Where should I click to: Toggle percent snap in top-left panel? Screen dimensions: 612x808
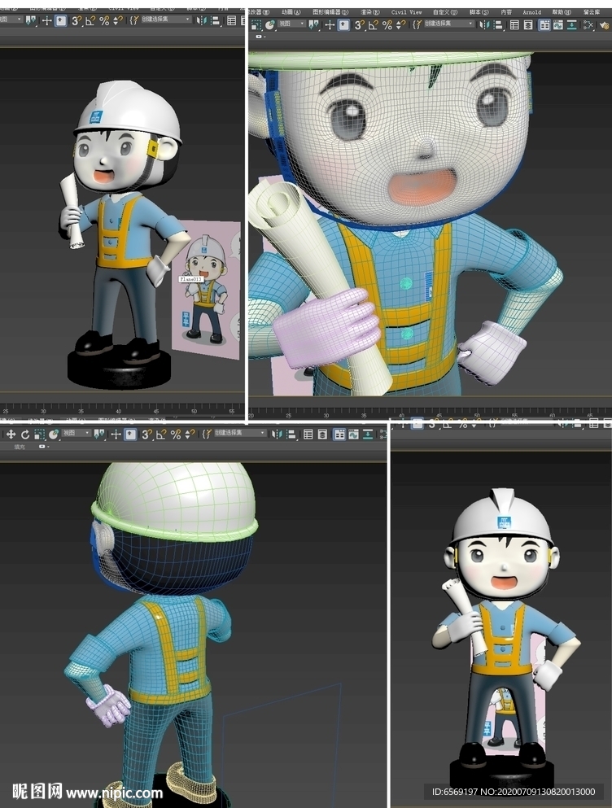click(x=104, y=20)
